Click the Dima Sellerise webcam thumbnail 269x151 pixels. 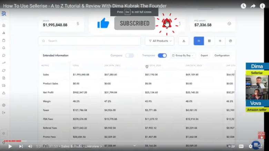[x=257, y=82]
